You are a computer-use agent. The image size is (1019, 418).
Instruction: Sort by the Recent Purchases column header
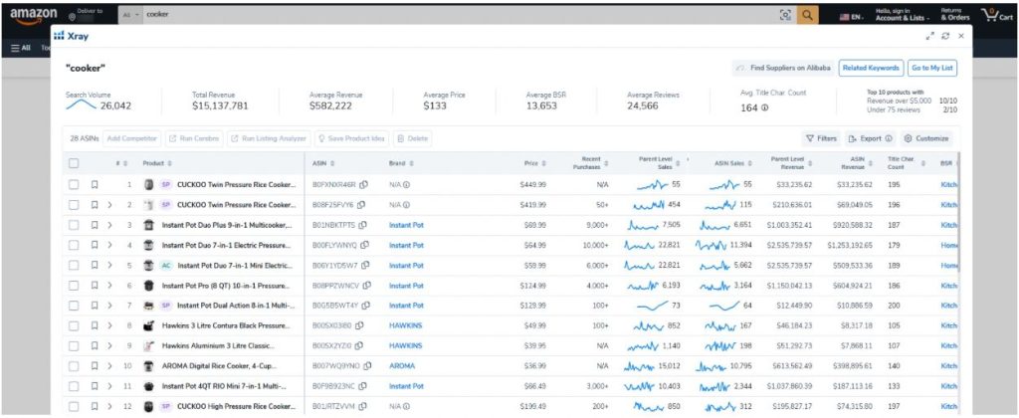pyautogui.click(x=589, y=163)
